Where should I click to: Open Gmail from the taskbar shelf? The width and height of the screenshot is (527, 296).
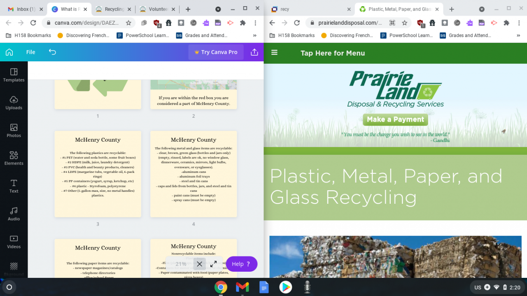pos(242,287)
